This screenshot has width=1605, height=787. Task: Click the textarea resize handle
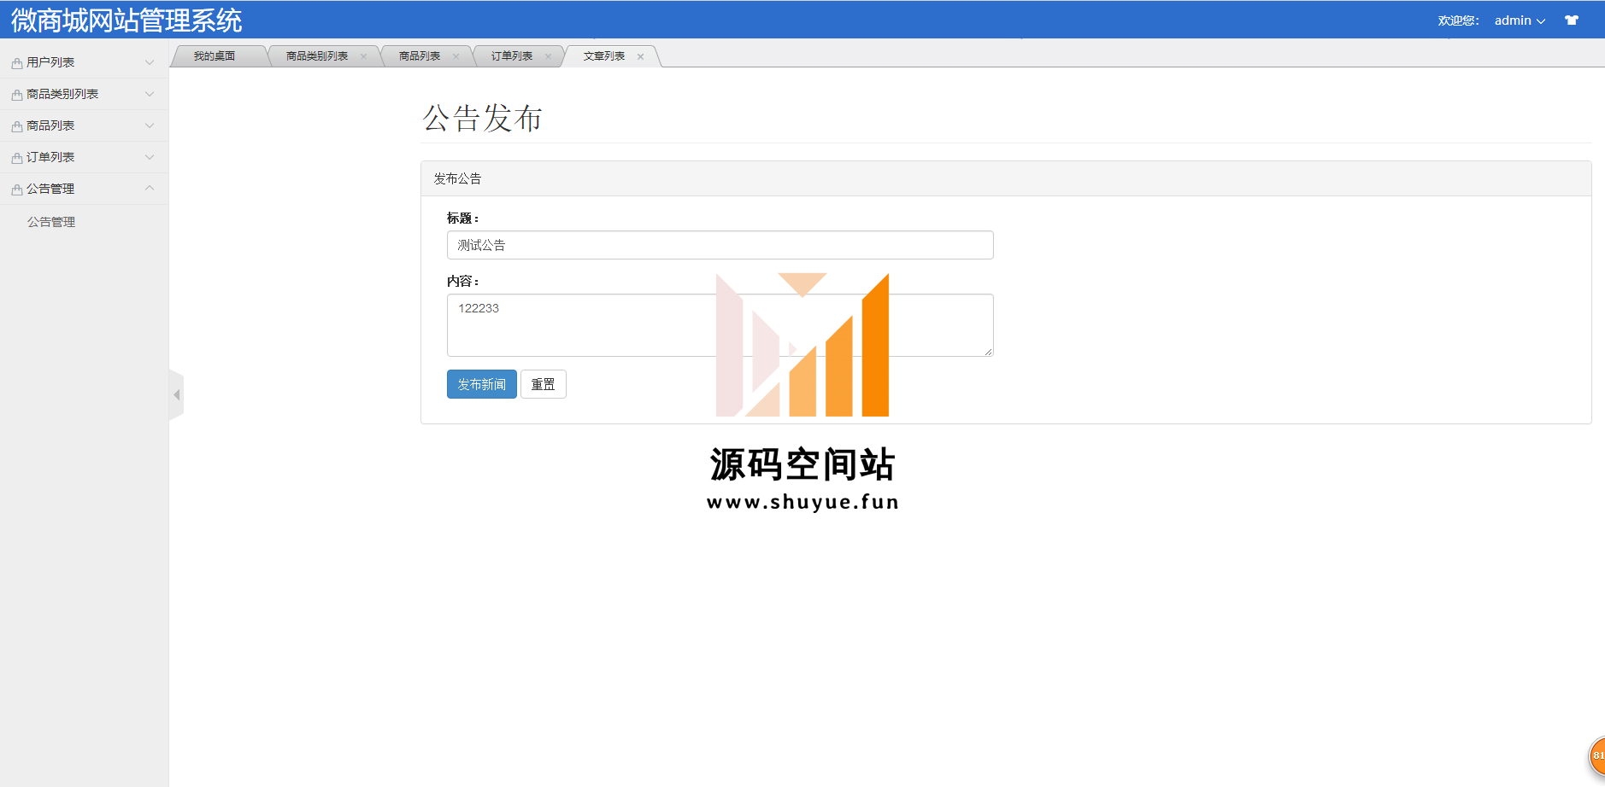coord(988,351)
